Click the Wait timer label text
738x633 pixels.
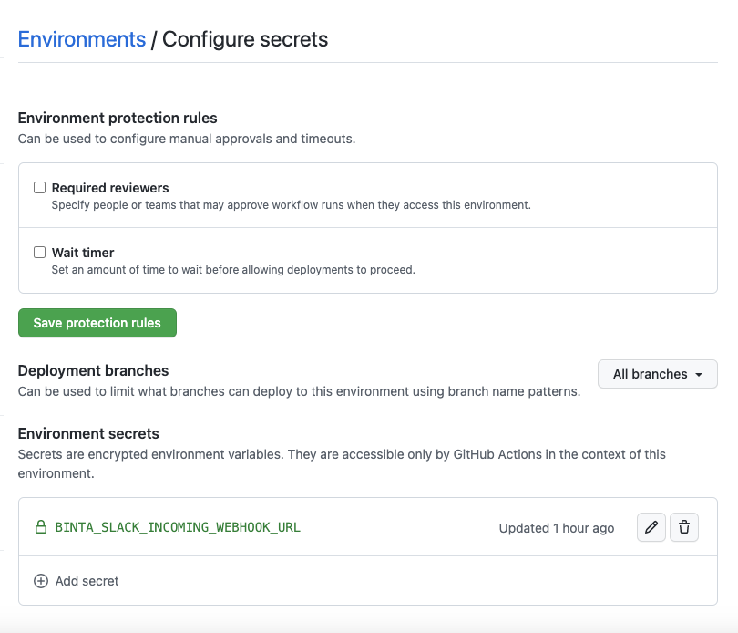pos(83,253)
